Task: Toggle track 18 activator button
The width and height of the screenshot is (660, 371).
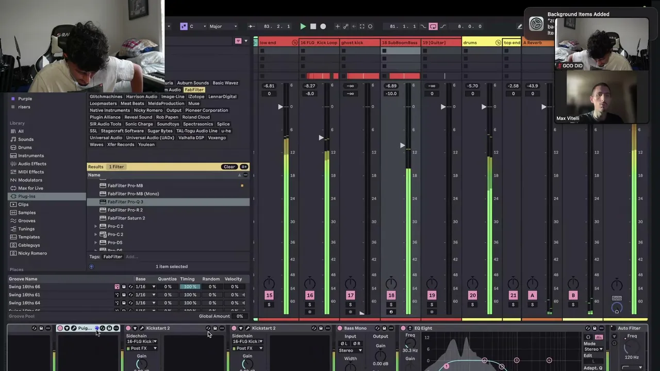Action: click(391, 295)
